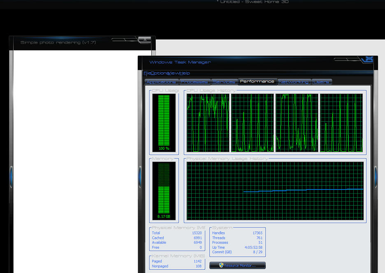Click the third CPU usage history graph

coord(297,123)
